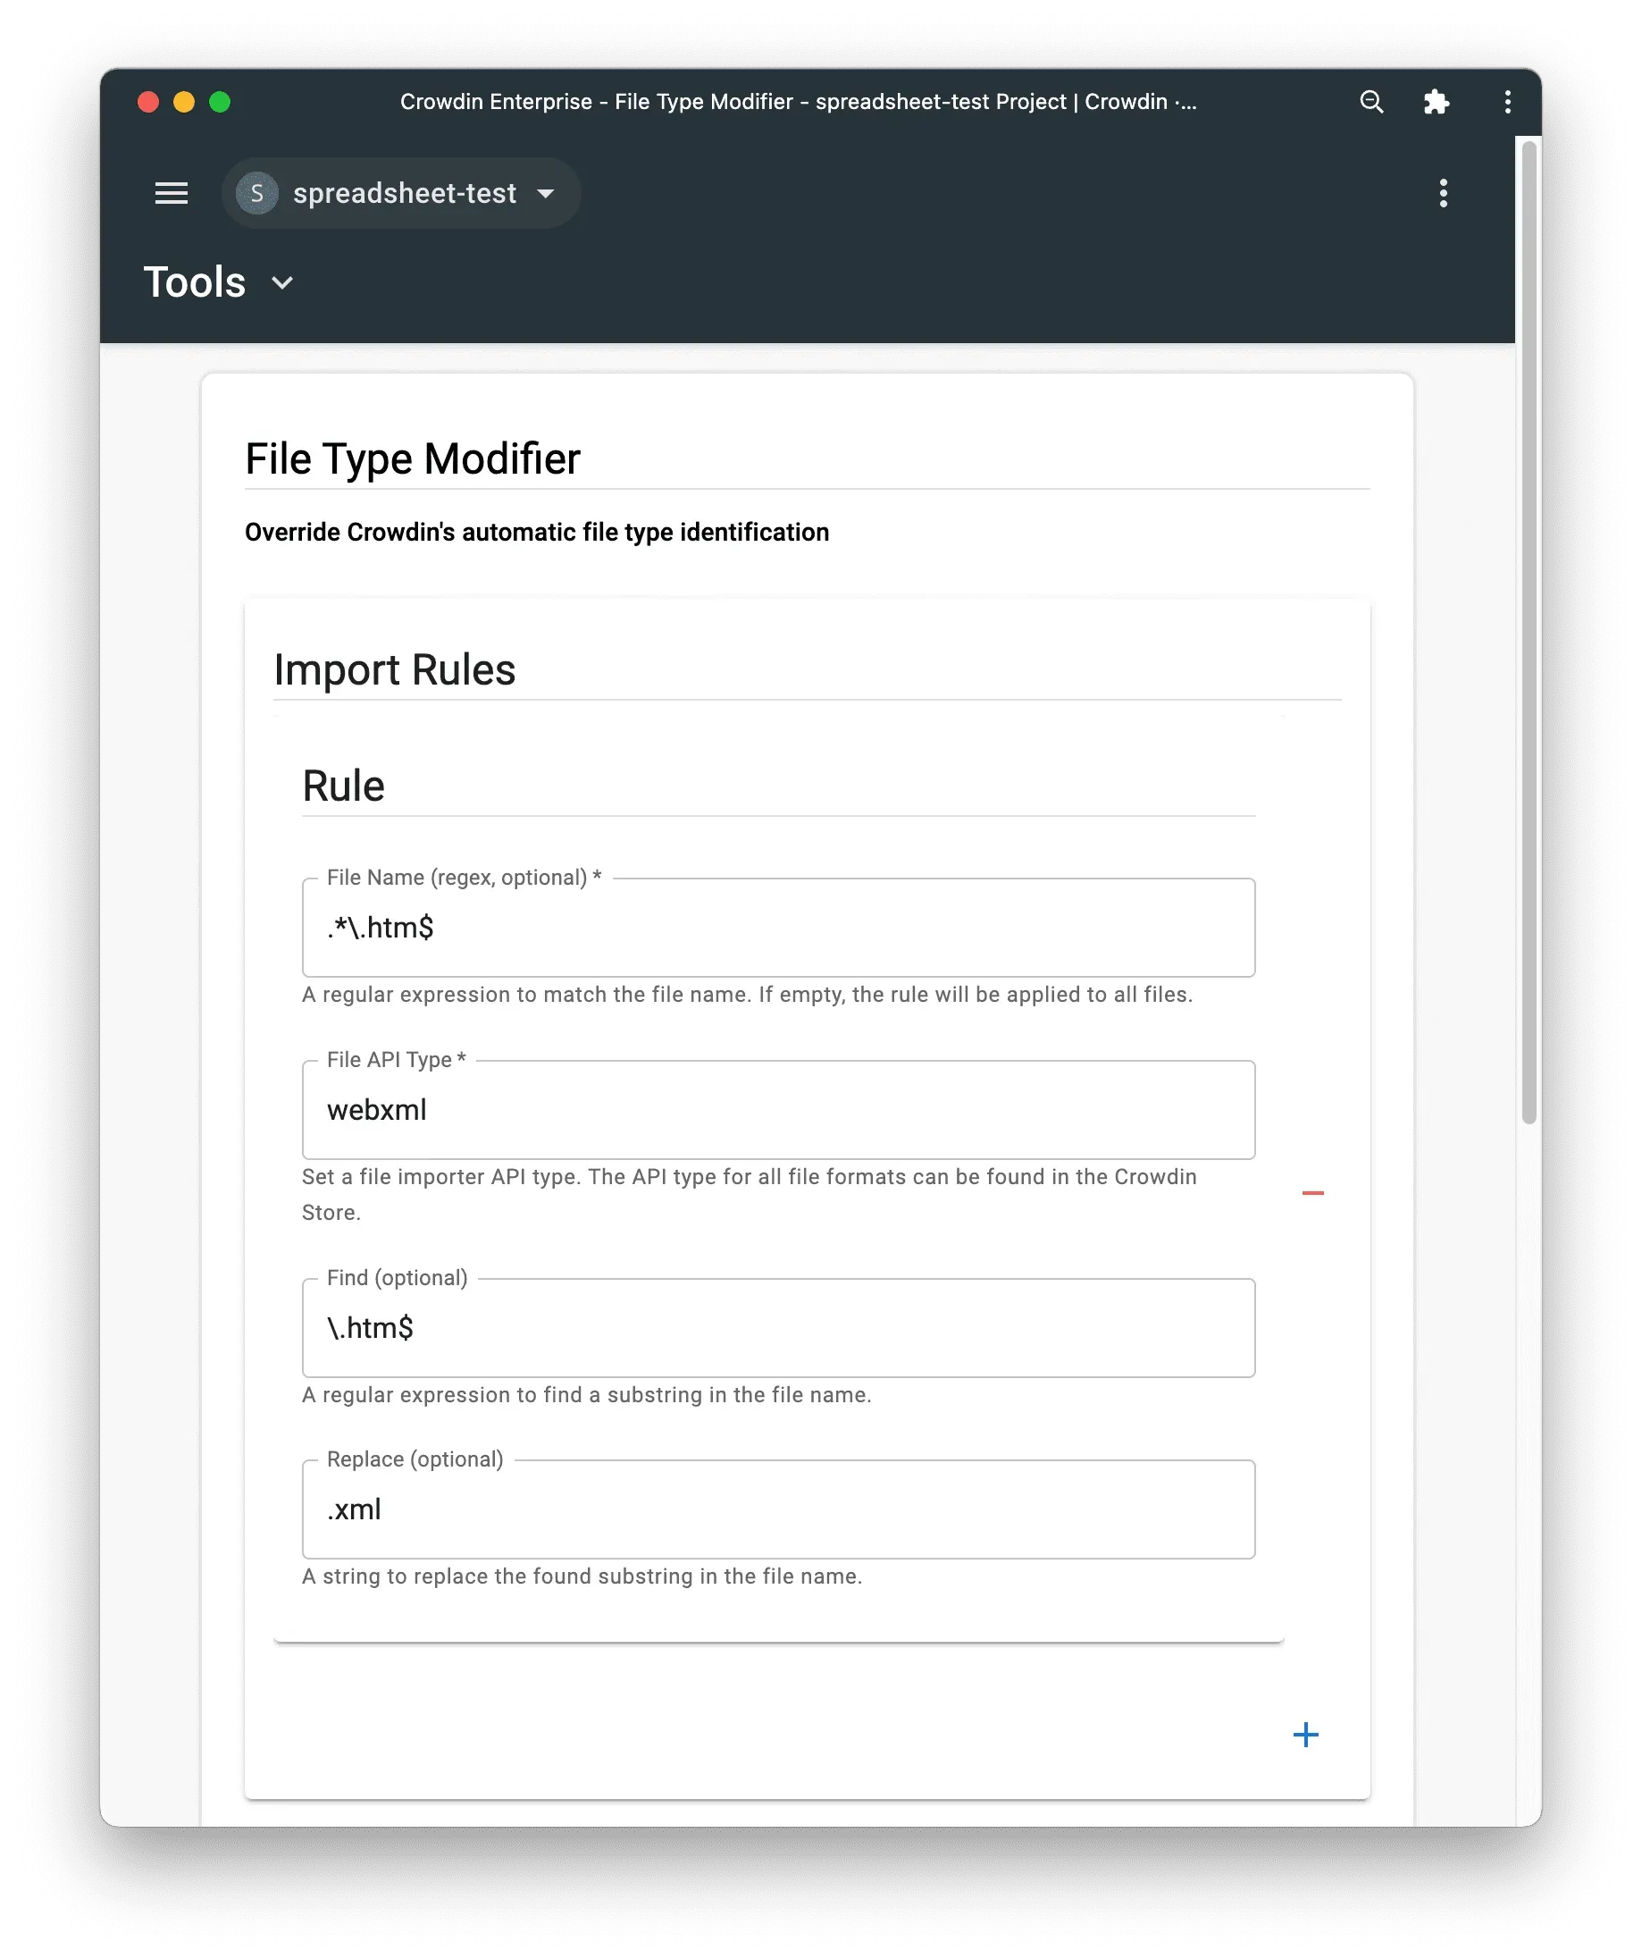
Task: Open the browser extensions puzzle icon
Action: pyautogui.click(x=1436, y=102)
